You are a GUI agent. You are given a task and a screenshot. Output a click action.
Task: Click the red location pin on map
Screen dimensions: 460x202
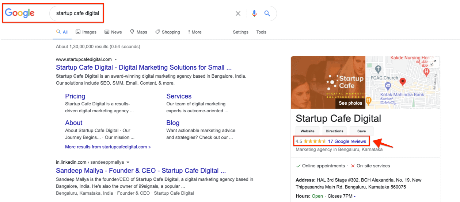click(403, 82)
